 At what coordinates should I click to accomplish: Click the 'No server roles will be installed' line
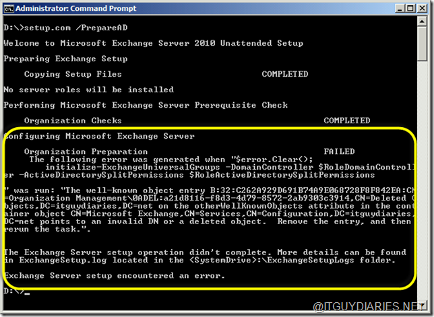pos(86,90)
